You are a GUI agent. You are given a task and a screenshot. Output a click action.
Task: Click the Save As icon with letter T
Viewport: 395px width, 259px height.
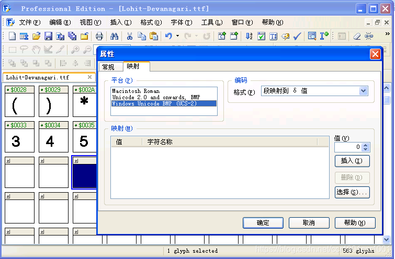click(60, 36)
